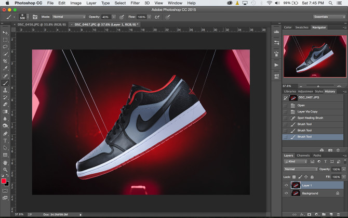Select Spot Healing Brush history state
This screenshot has width=348, height=218.
313,118
